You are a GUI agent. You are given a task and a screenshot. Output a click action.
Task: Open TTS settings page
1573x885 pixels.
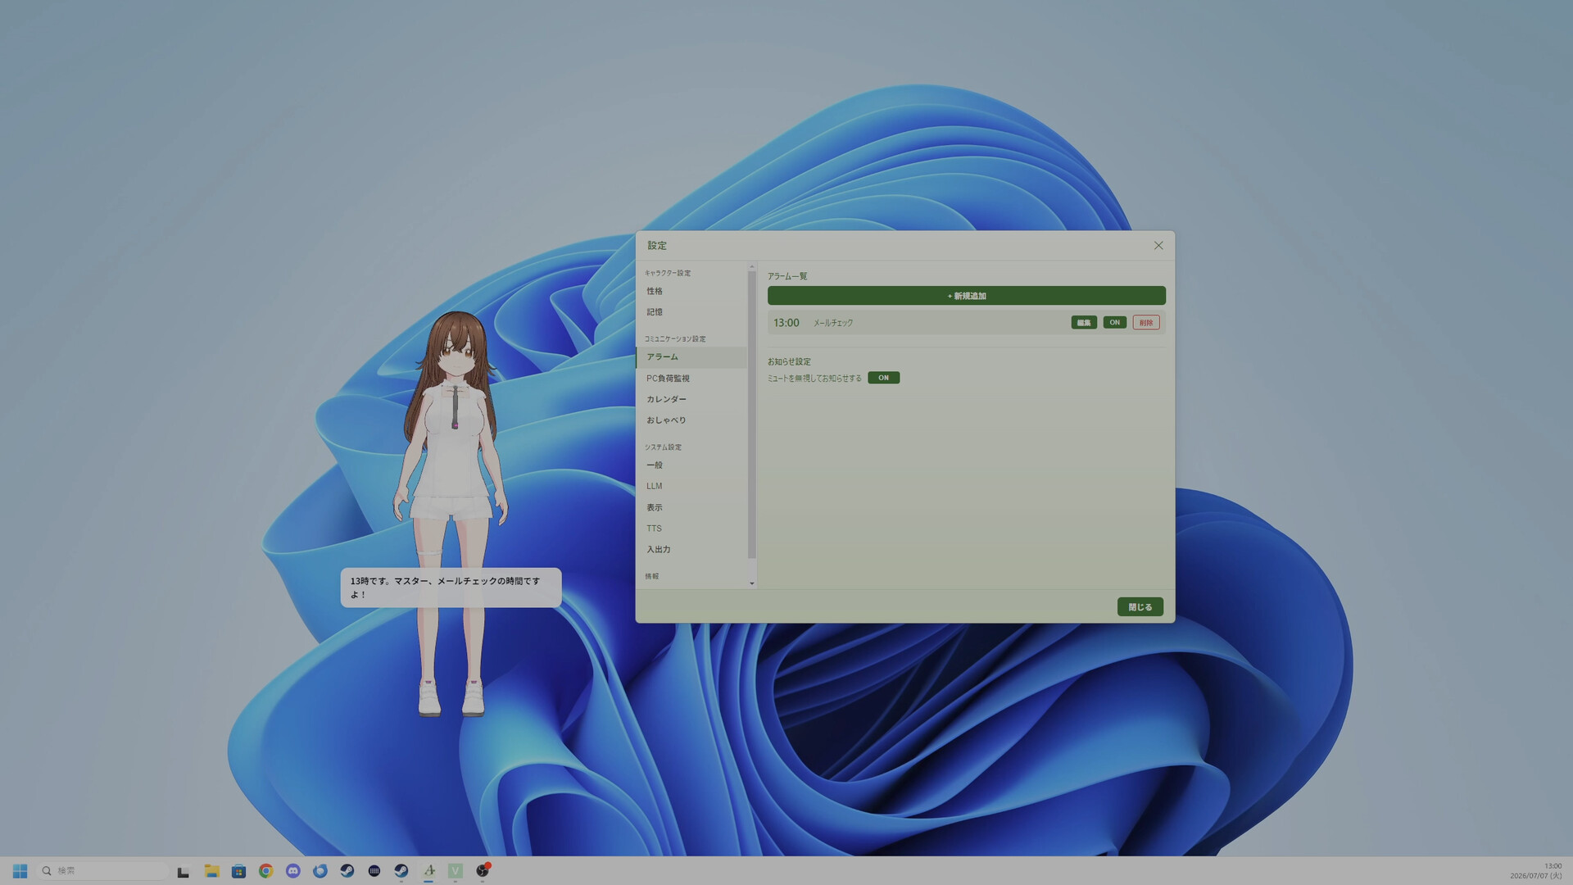coord(691,529)
